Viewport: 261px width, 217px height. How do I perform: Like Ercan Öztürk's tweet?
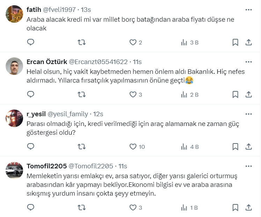tap(133, 94)
